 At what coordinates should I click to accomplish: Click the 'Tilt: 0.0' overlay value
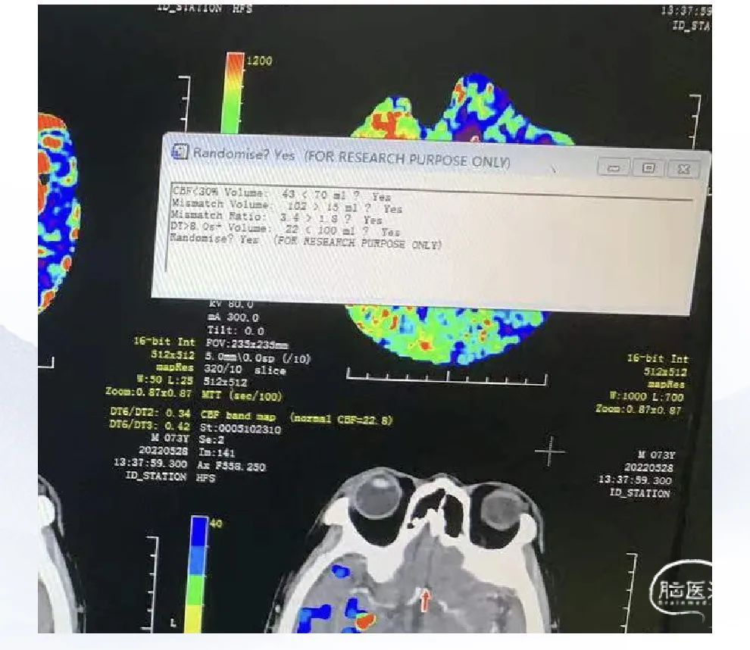tap(236, 330)
